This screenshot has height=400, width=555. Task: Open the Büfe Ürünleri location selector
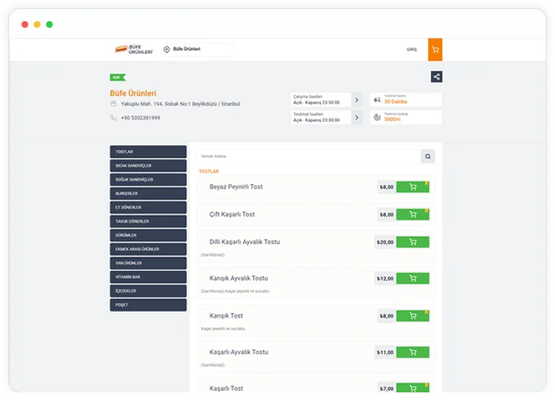coord(196,49)
